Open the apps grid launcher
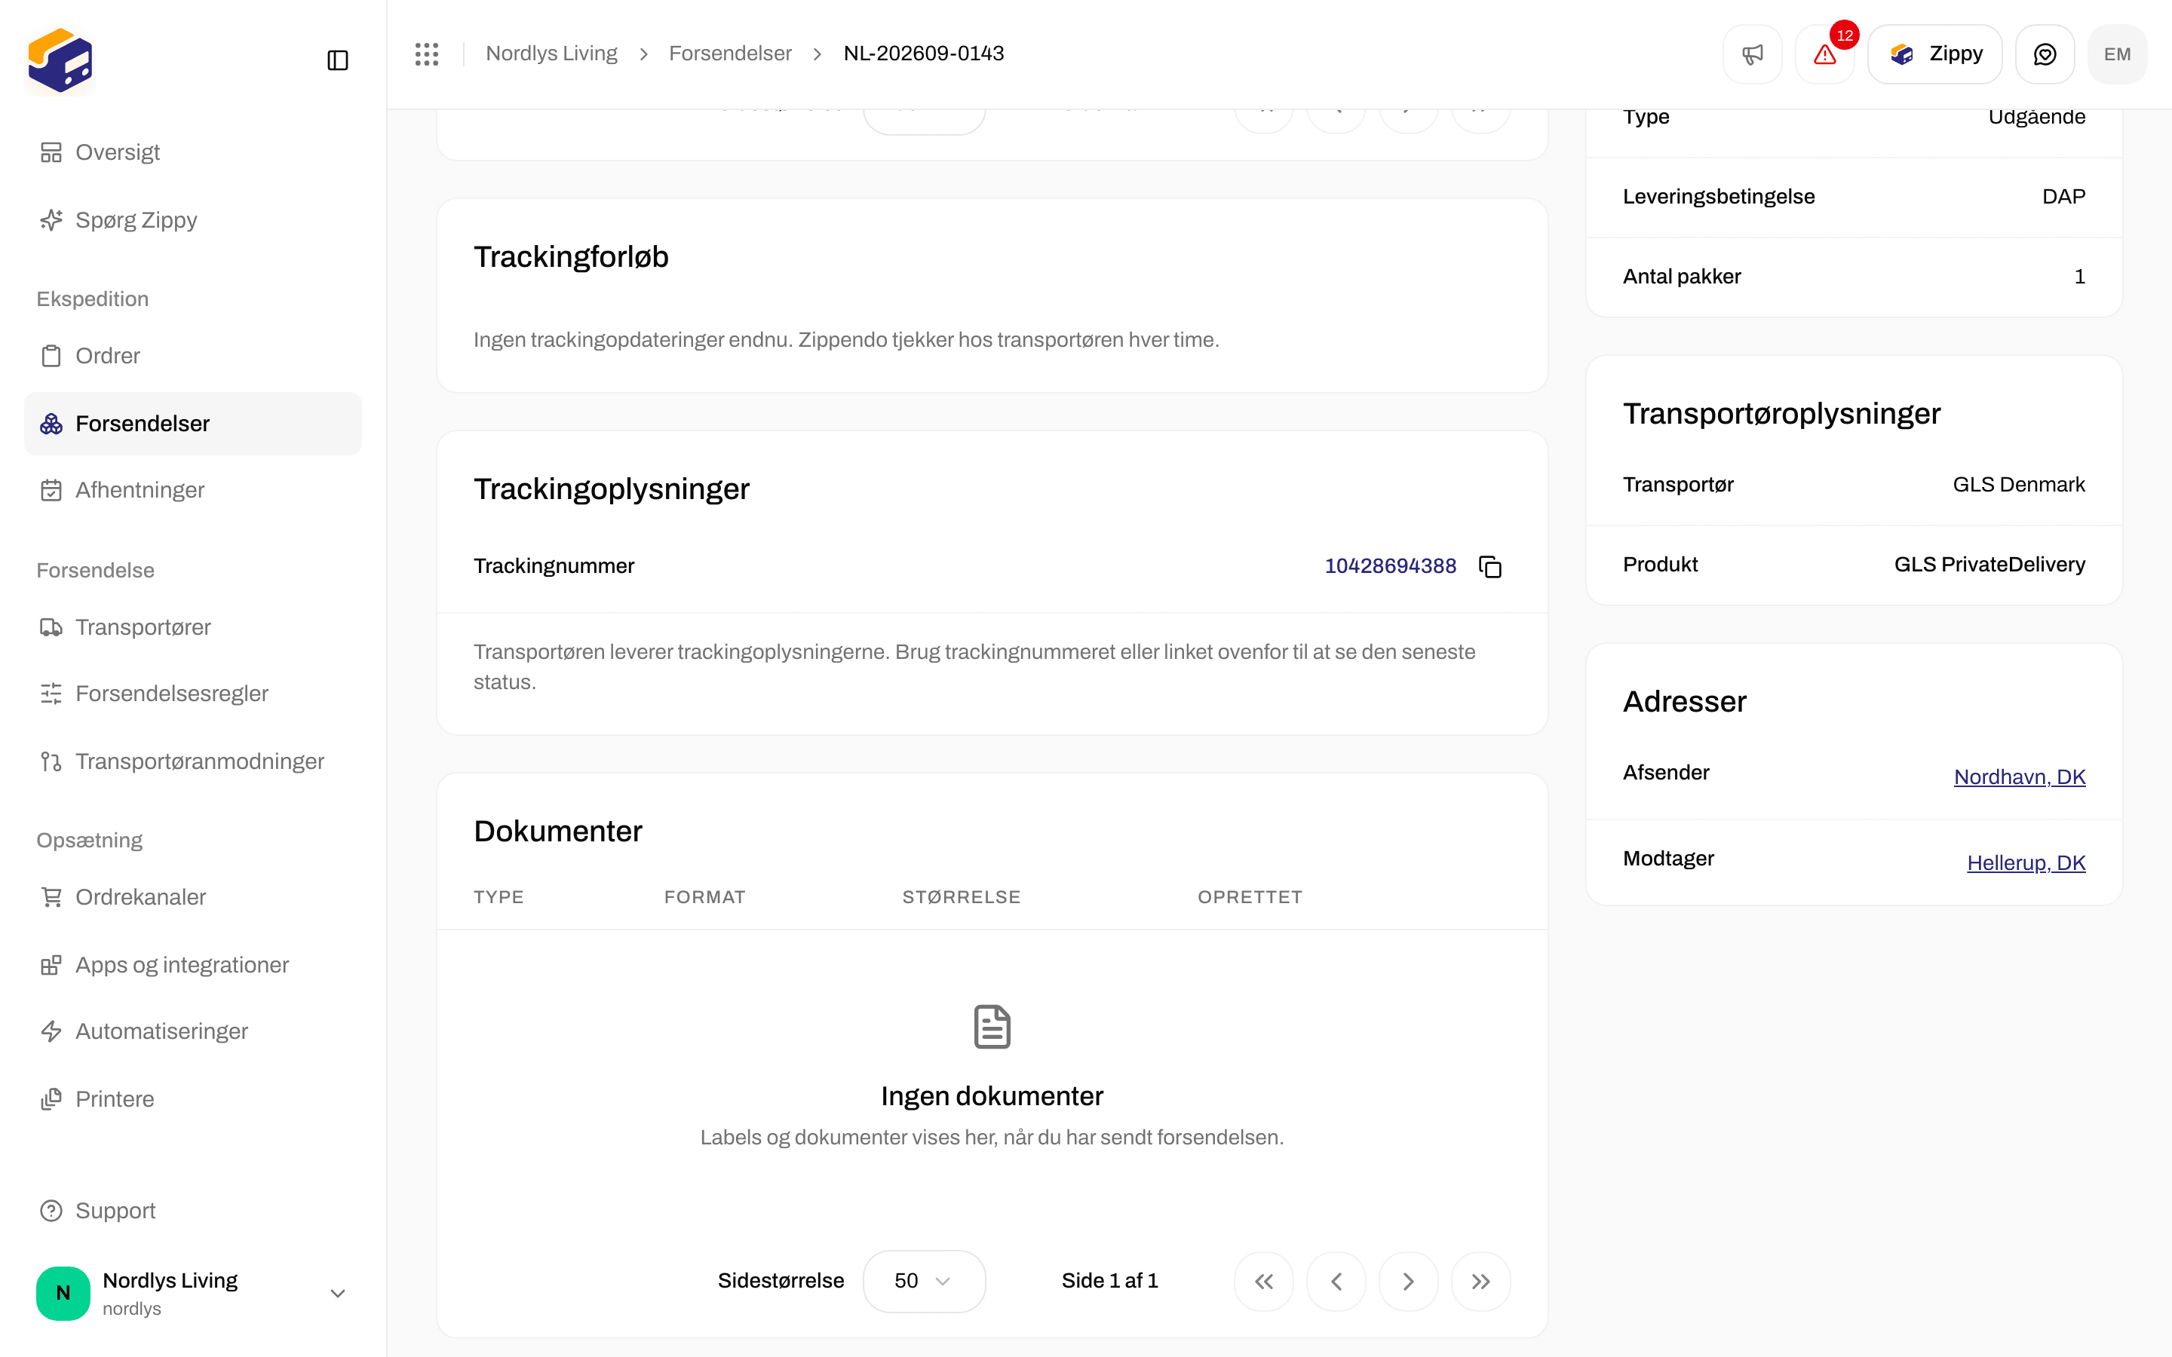 click(x=427, y=54)
